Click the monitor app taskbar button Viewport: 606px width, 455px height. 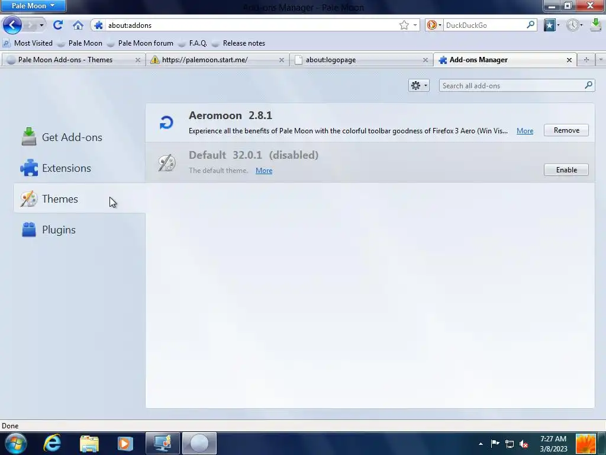coord(162,443)
